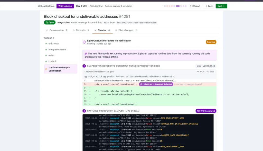Click the main branch label
This screenshot has width=263, height=151.
click(106, 23)
